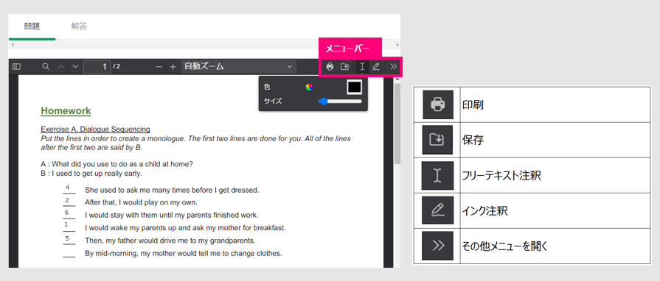Click the line 'By mid-morning, my mother would tell me'
The width and height of the screenshot is (660, 281).
(x=183, y=253)
